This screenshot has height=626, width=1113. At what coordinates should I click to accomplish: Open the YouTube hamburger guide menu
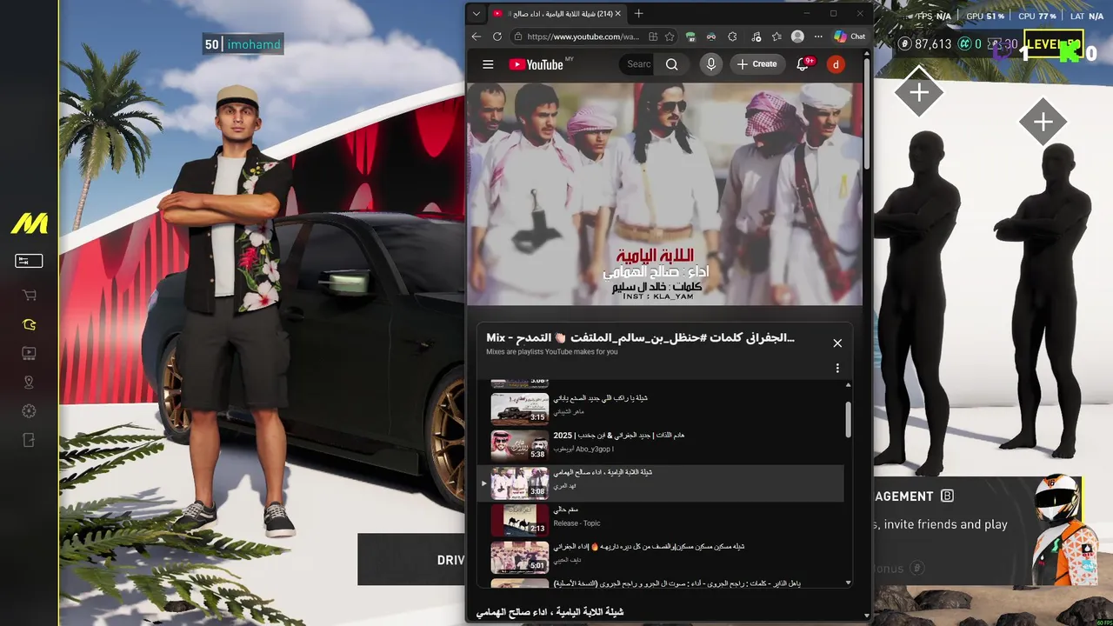coord(488,64)
